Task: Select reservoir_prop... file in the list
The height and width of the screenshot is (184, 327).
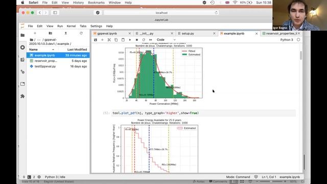Action: [58, 61]
